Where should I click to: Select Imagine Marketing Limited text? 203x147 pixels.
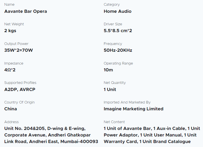coord(133,109)
